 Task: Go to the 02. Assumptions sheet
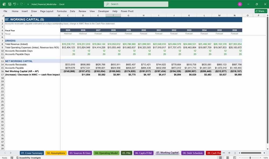(x=56, y=153)
